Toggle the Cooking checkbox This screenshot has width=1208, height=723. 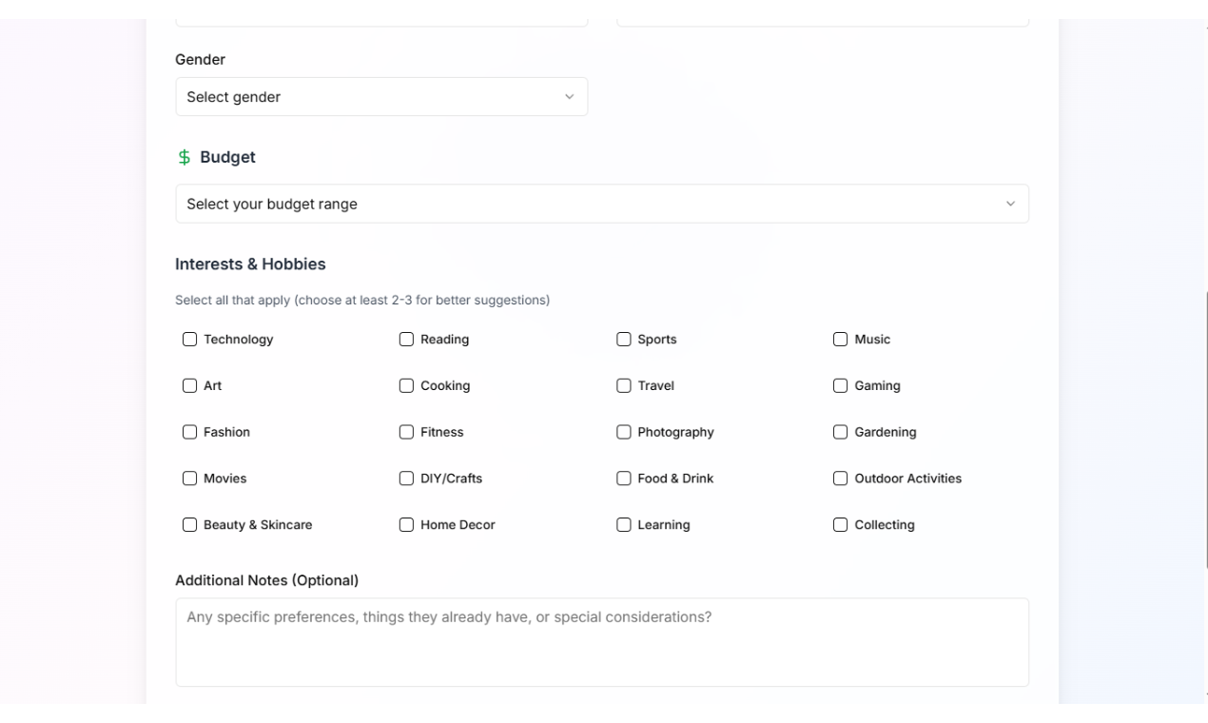coord(407,386)
